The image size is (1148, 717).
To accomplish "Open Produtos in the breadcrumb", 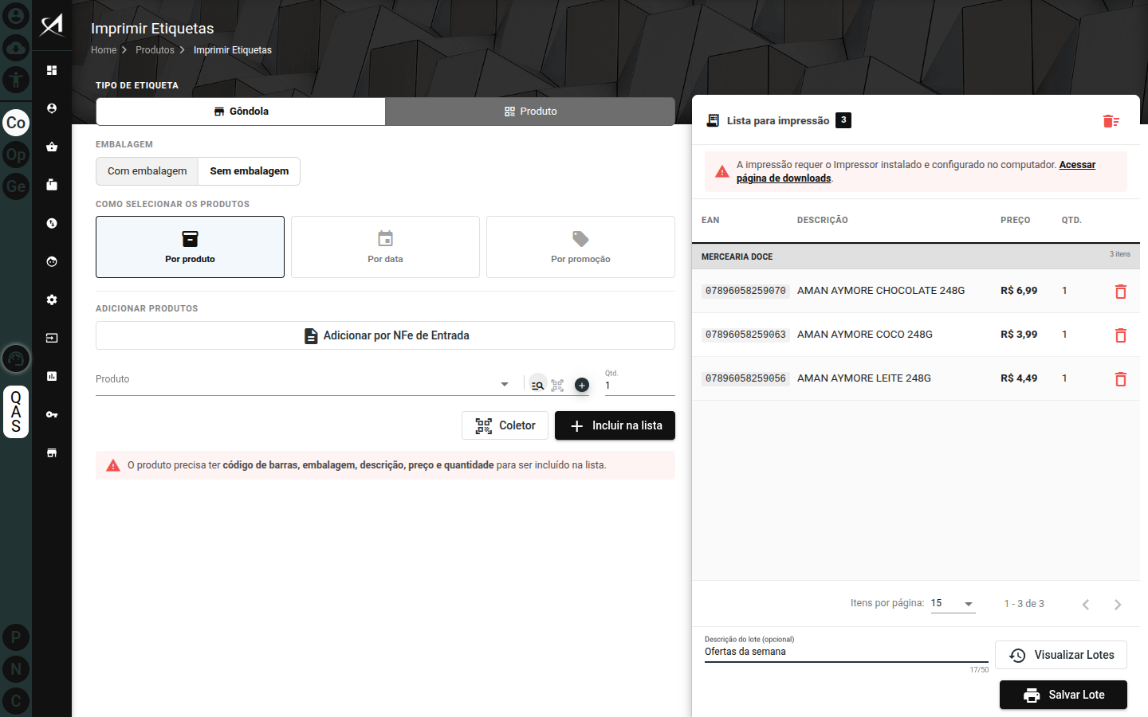I will click(x=155, y=50).
